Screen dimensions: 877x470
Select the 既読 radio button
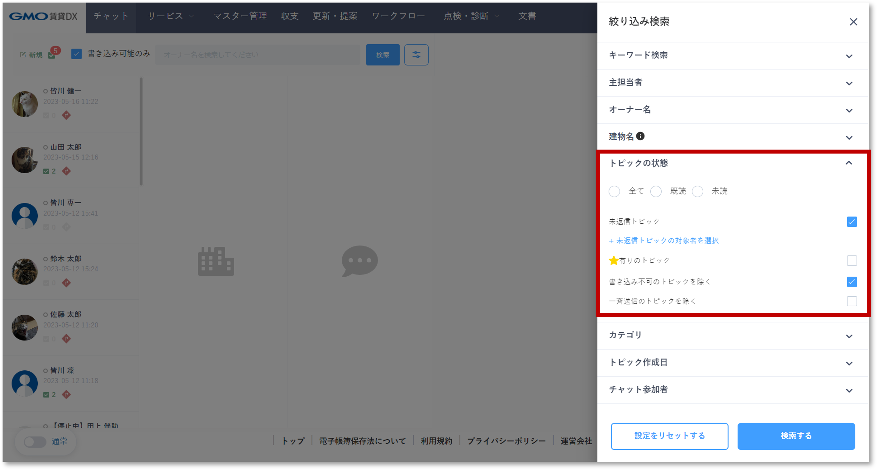[656, 191]
